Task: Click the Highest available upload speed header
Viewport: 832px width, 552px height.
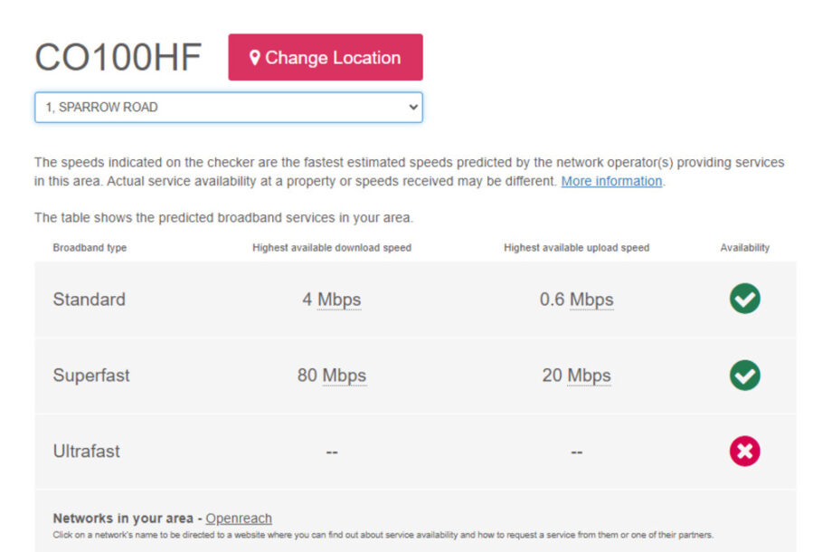Action: coord(576,248)
